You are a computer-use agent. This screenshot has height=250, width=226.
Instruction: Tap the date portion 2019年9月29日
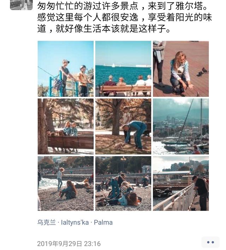coord(60,244)
